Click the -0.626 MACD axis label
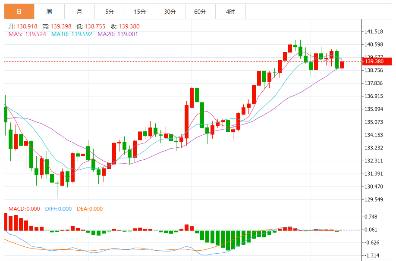This screenshot has height=261, width=396. 372,242
